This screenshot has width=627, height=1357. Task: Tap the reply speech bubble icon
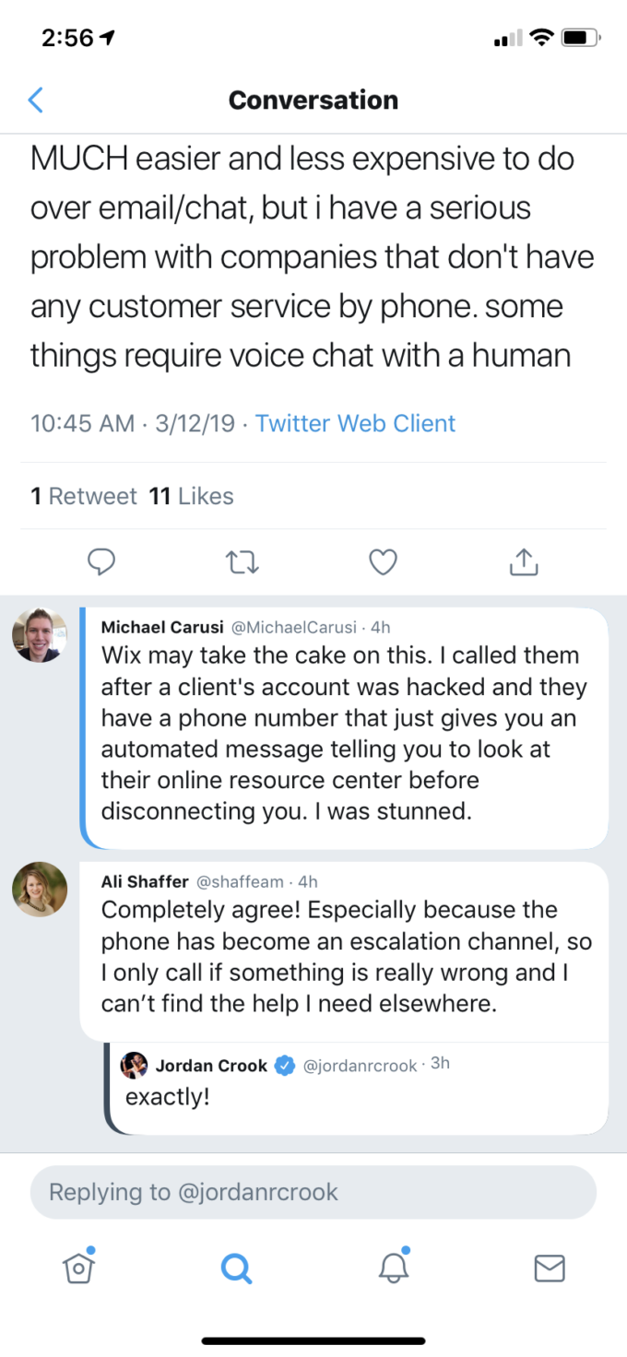101,560
